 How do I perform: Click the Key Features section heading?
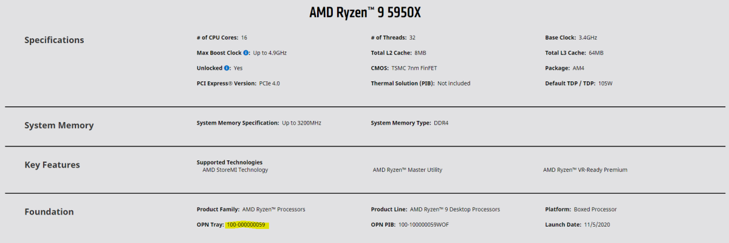pyautogui.click(x=52, y=165)
